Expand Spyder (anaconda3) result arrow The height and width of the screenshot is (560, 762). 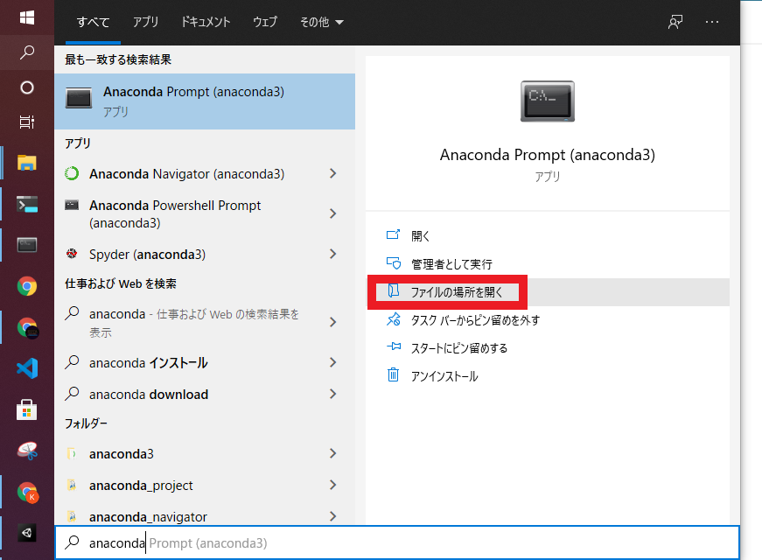pos(333,254)
